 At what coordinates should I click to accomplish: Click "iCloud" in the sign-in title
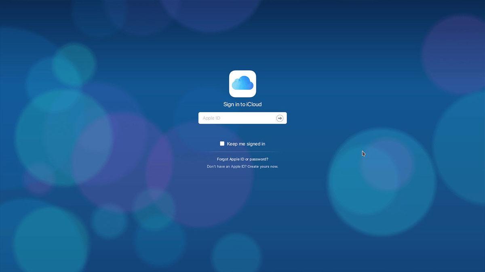254,104
